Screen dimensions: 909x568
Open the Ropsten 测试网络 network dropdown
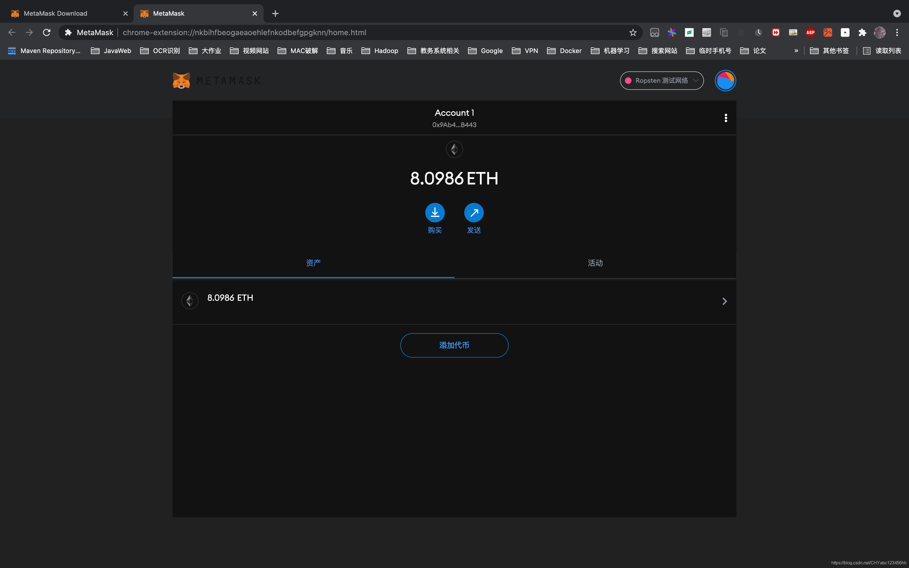pos(661,81)
